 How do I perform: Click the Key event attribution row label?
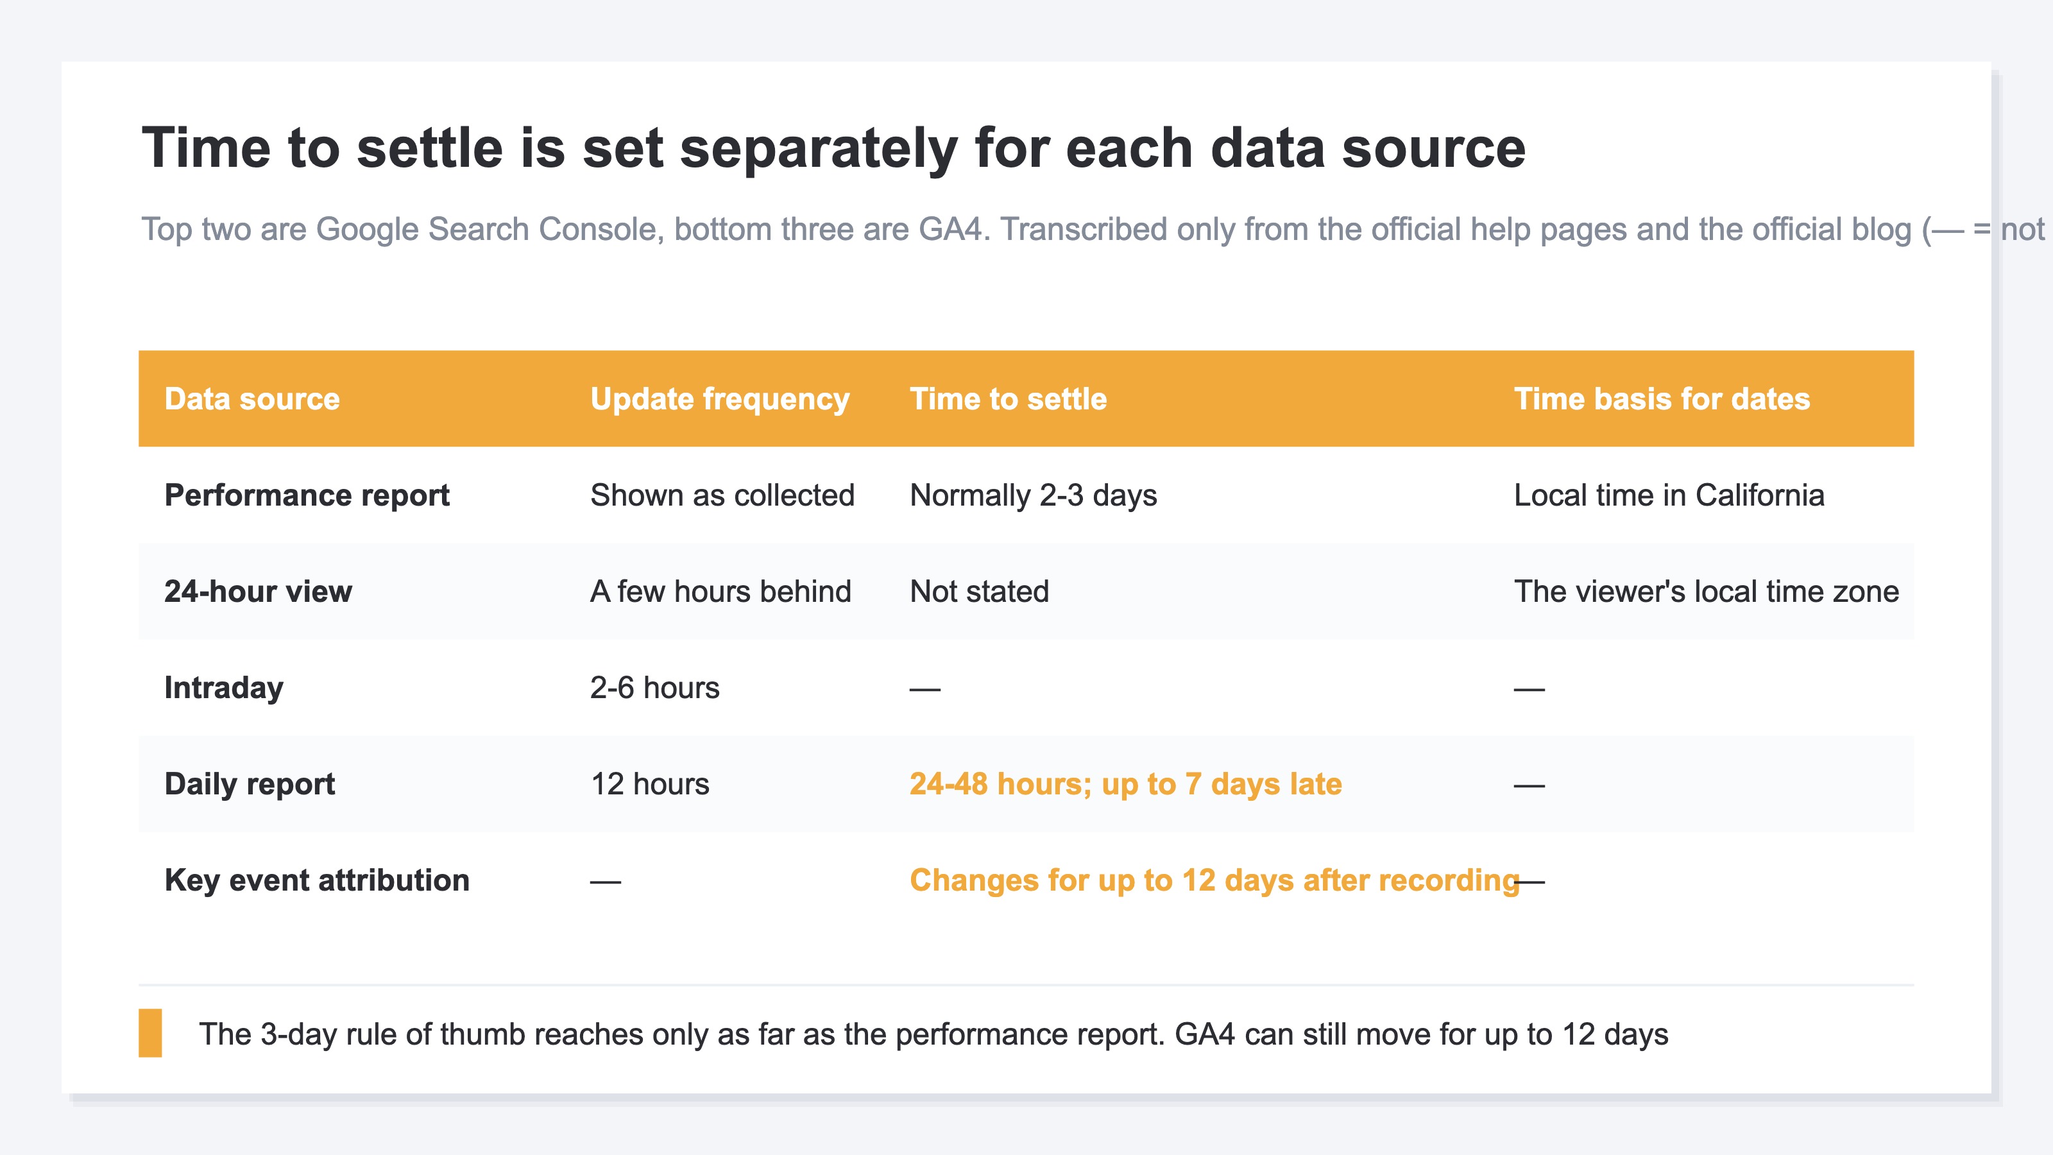317,880
